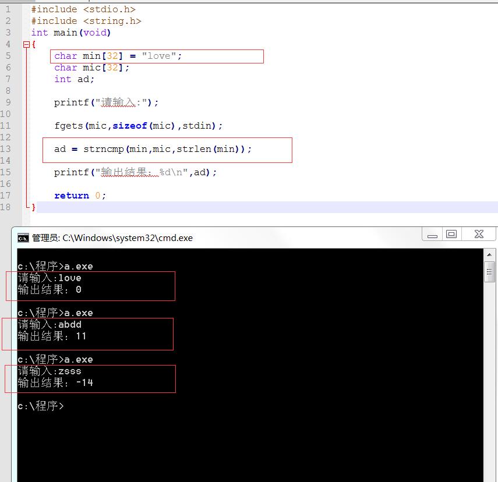The image size is (498, 482).
Task: Click the final c:\程序> prompt
Action: coord(41,406)
